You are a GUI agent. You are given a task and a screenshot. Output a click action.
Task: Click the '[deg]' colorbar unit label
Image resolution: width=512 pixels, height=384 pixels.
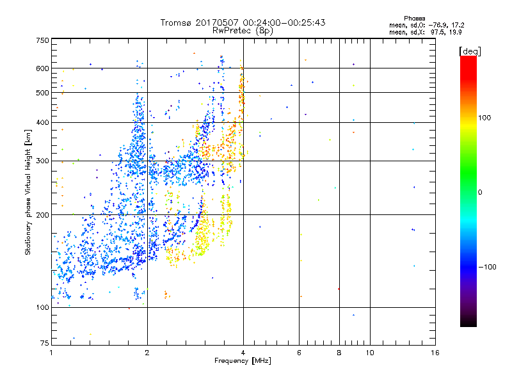(x=470, y=51)
